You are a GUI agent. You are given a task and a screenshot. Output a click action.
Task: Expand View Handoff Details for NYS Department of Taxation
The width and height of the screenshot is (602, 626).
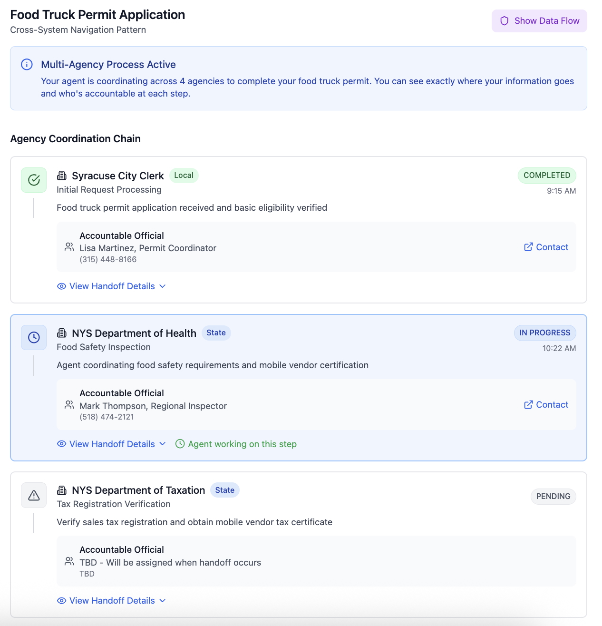coord(111,601)
